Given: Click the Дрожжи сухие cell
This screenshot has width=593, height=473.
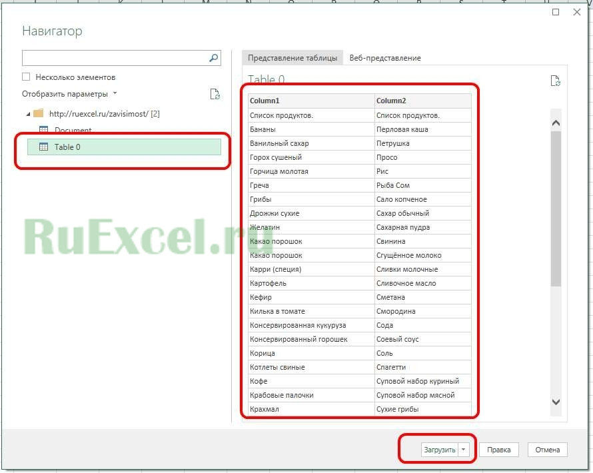Looking at the screenshot, I should (311, 213).
